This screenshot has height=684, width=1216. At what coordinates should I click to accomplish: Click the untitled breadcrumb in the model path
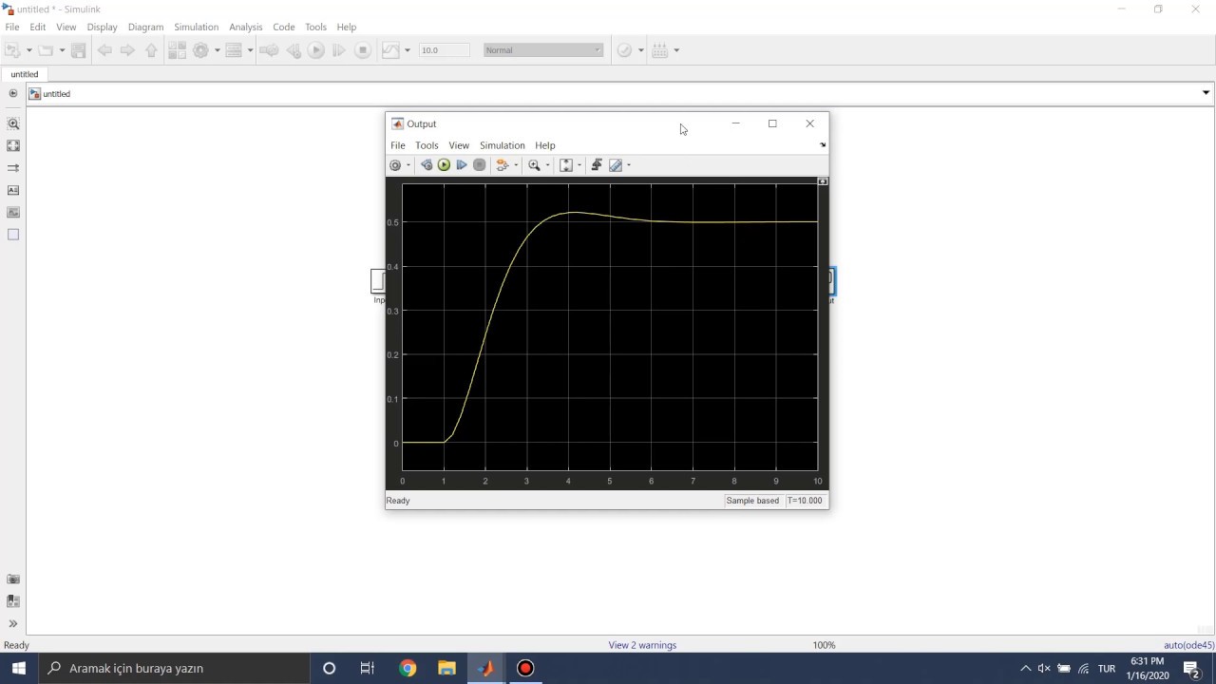[57, 94]
